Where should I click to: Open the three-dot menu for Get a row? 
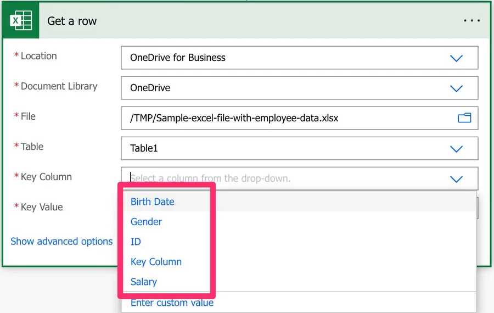(x=471, y=21)
